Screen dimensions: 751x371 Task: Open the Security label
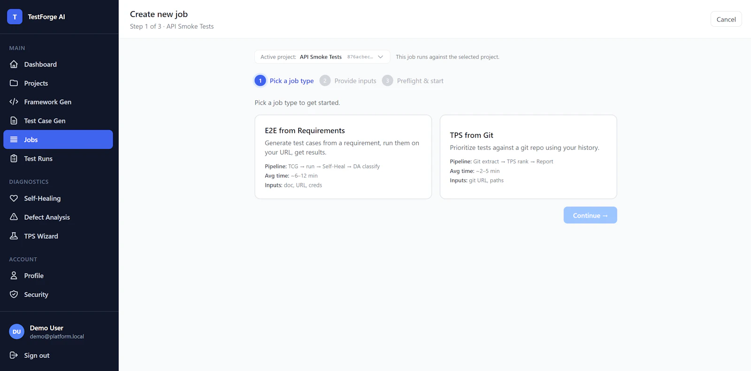pos(36,294)
